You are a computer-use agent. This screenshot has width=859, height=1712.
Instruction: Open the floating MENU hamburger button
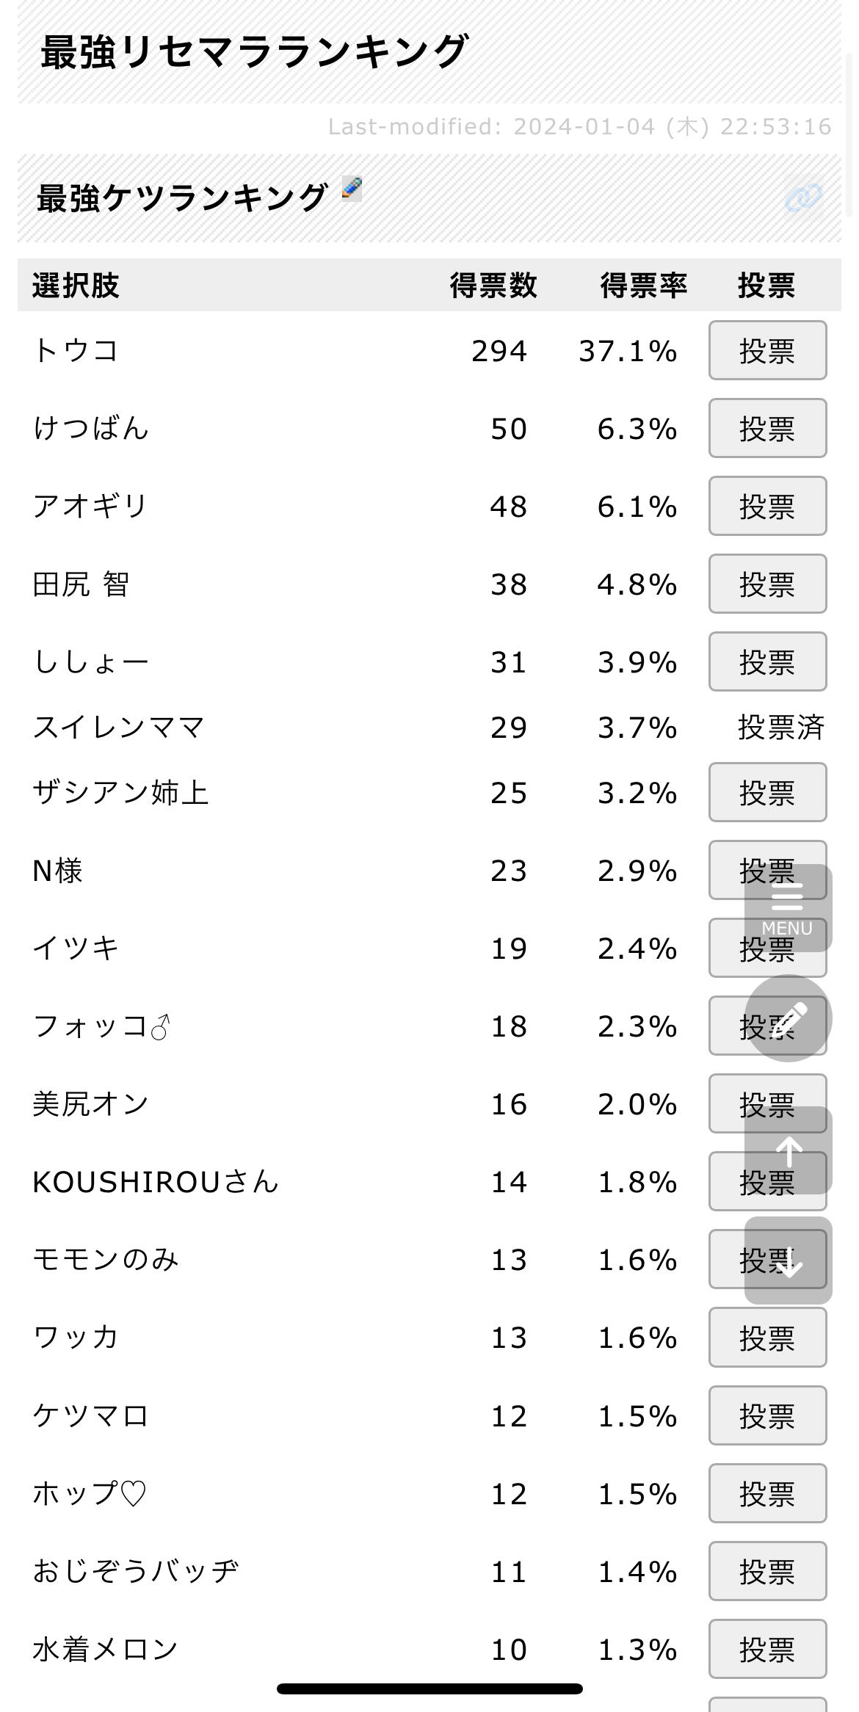(x=788, y=908)
